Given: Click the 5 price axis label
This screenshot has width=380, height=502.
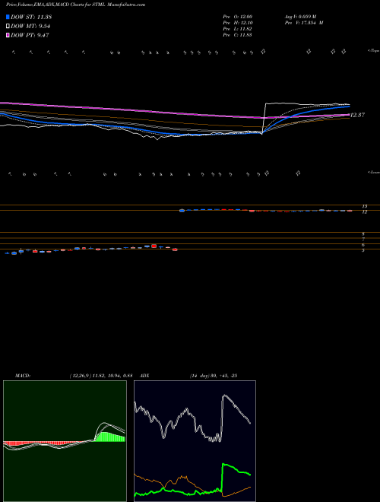Looking at the screenshot, I should click(x=363, y=250).
